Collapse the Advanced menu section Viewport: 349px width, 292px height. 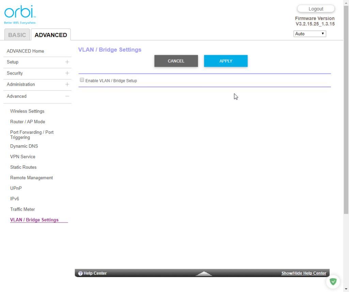pos(67,96)
